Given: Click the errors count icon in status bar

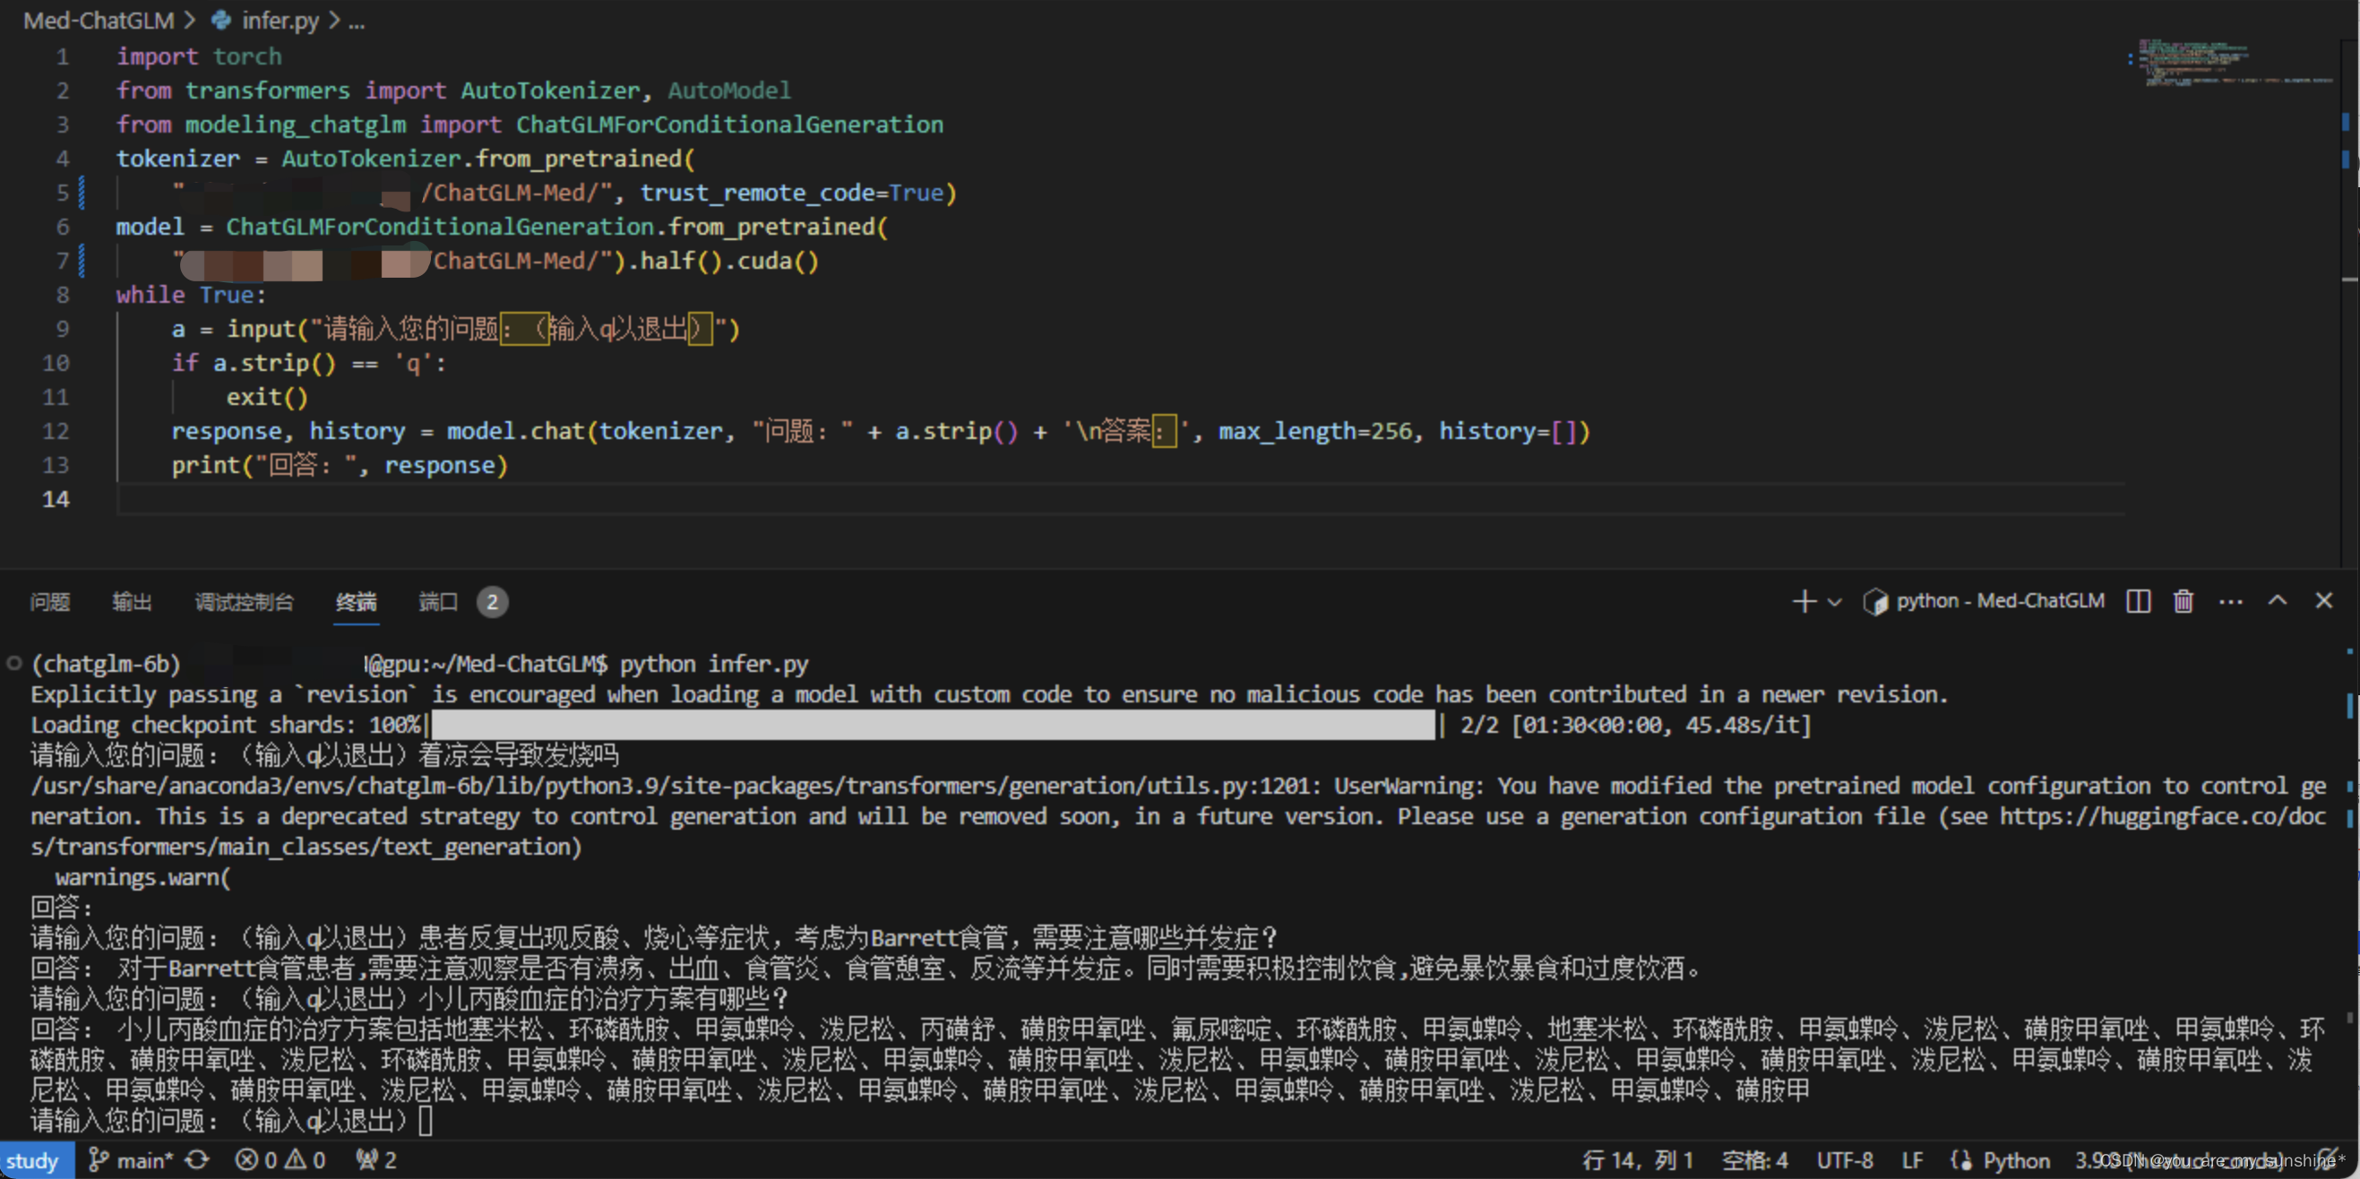Looking at the screenshot, I should coord(246,1160).
